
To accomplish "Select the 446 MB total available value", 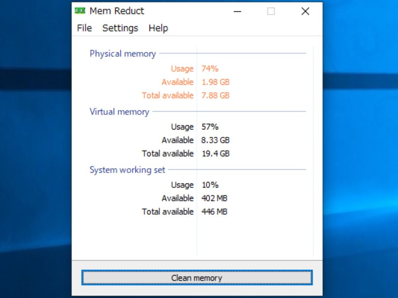I will click(214, 211).
